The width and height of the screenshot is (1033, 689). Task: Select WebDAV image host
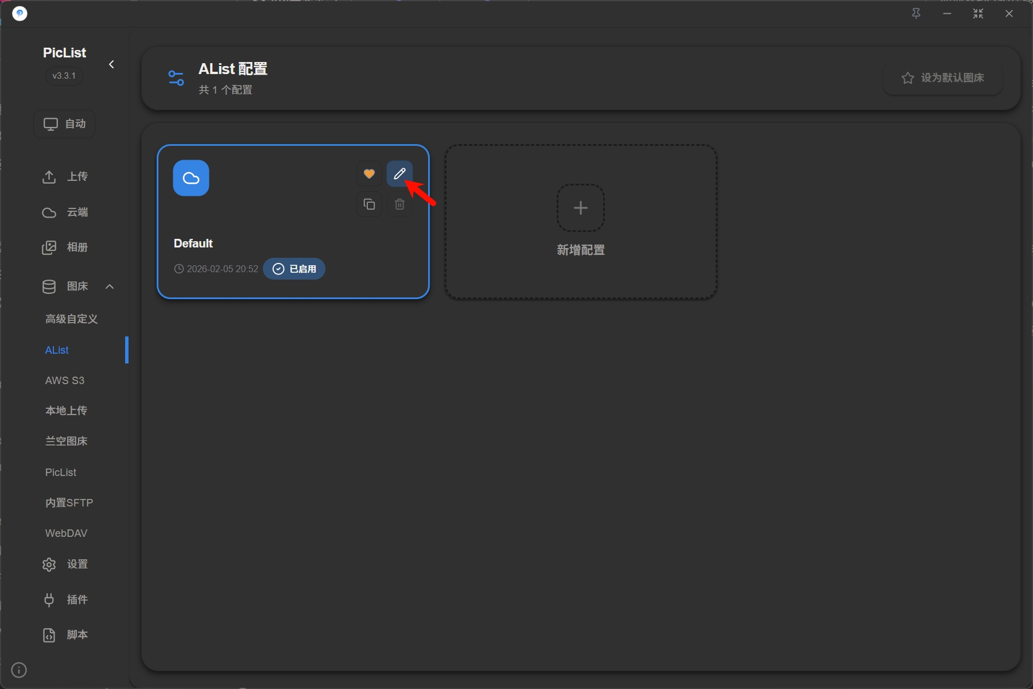67,533
